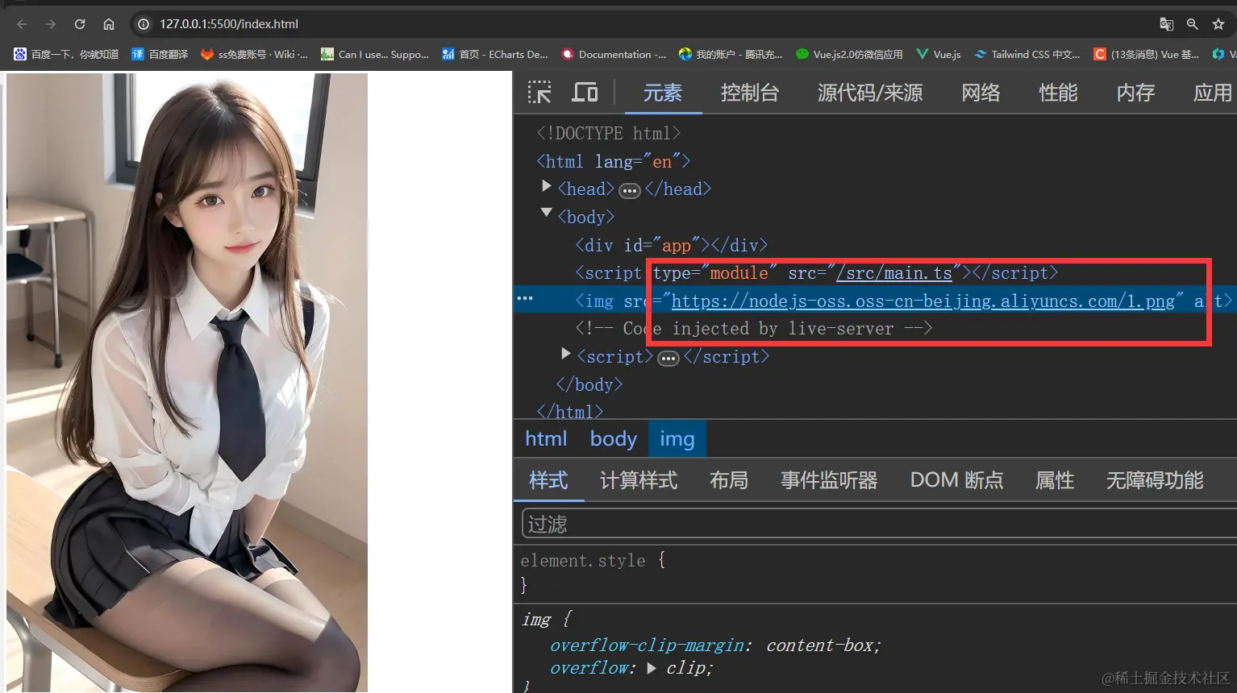Open the 网络 tab
Screen dimensions: 1237x693
(x=981, y=93)
